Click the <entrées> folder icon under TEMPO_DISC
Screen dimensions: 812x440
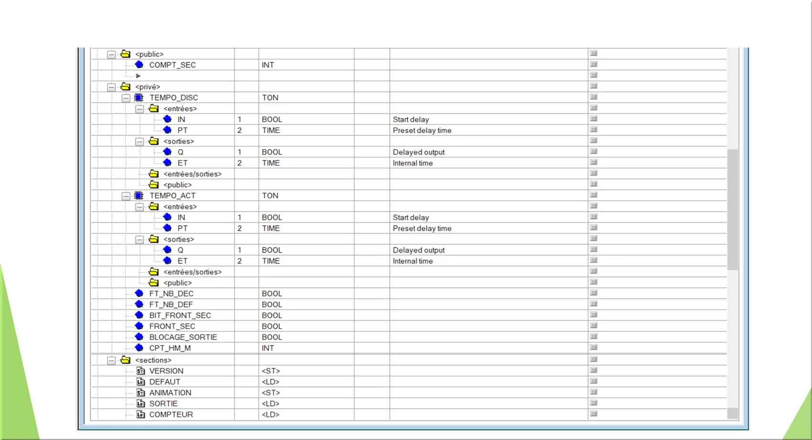pos(153,108)
